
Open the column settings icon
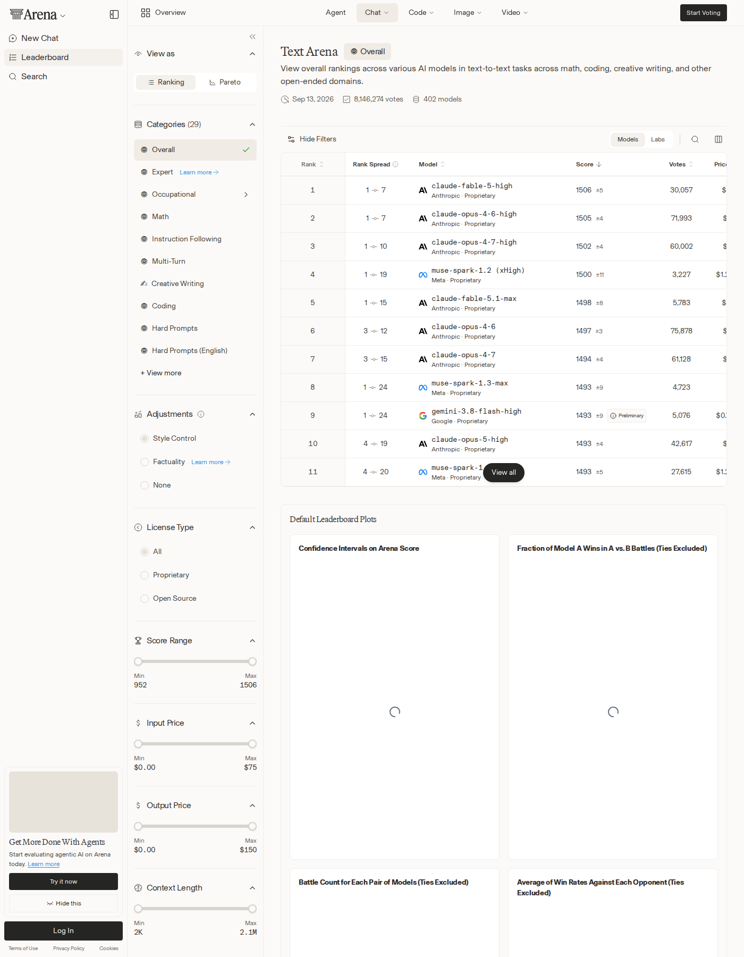click(718, 139)
